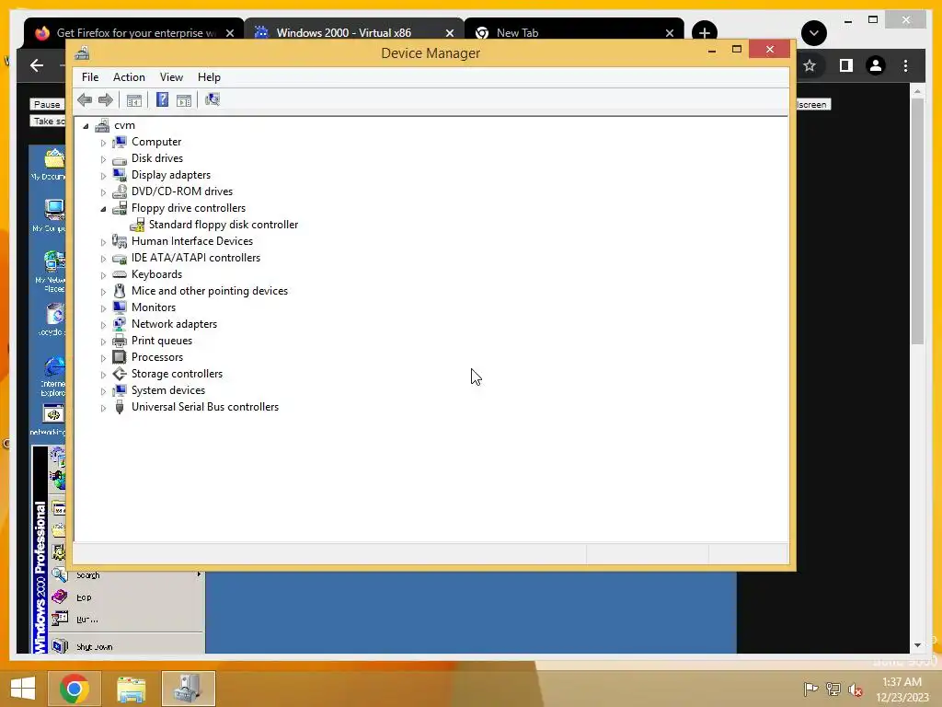Click the Show/Hide action pane toolbar icon

point(184,100)
